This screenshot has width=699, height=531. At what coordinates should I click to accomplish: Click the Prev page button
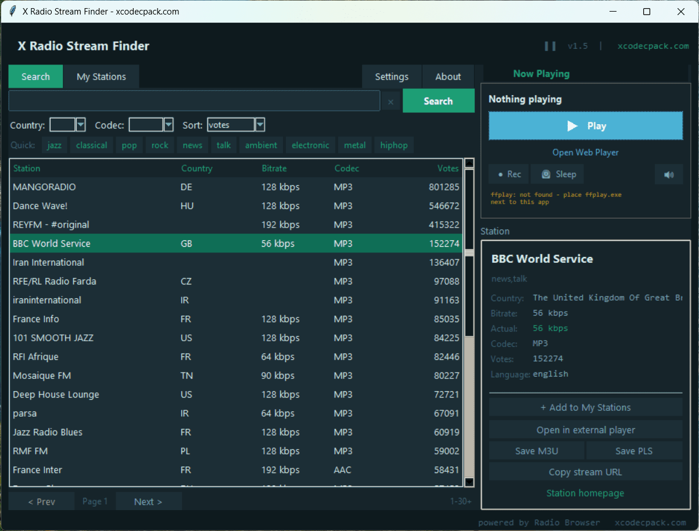point(42,501)
